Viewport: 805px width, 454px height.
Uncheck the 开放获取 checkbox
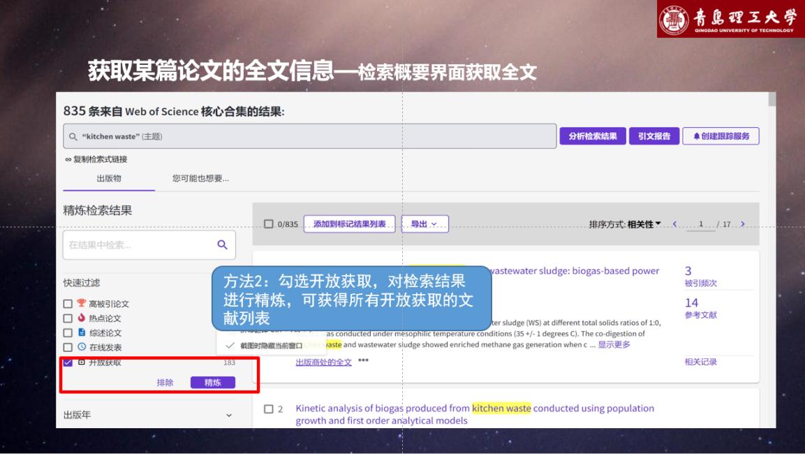click(x=68, y=362)
